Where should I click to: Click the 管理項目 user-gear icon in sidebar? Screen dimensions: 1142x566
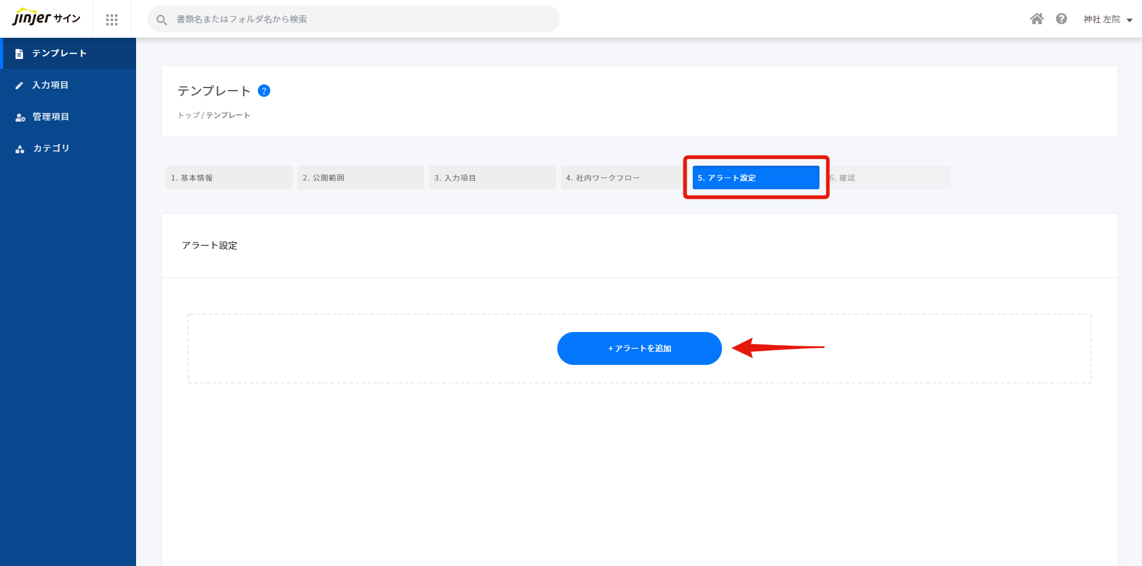tap(20, 117)
